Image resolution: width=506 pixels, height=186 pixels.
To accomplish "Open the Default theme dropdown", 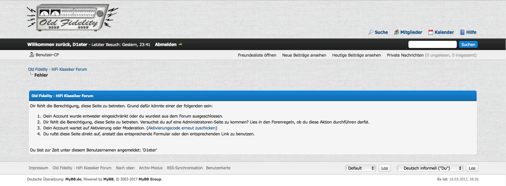I will (361, 168).
